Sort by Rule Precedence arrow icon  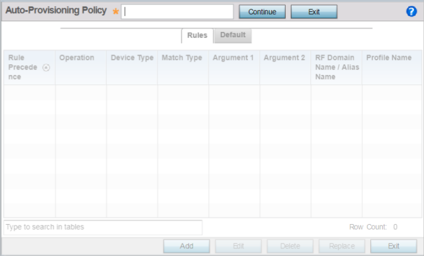click(x=47, y=67)
